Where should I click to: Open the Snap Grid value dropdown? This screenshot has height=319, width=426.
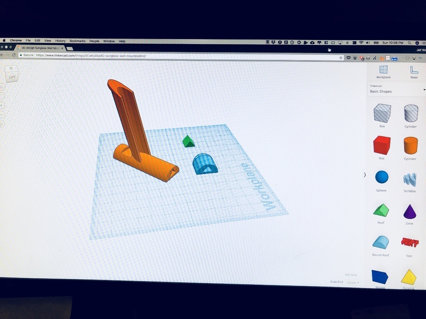point(352,282)
